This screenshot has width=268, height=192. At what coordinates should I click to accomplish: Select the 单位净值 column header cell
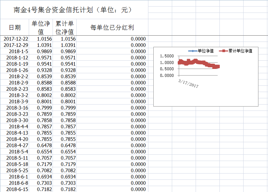click(x=41, y=27)
